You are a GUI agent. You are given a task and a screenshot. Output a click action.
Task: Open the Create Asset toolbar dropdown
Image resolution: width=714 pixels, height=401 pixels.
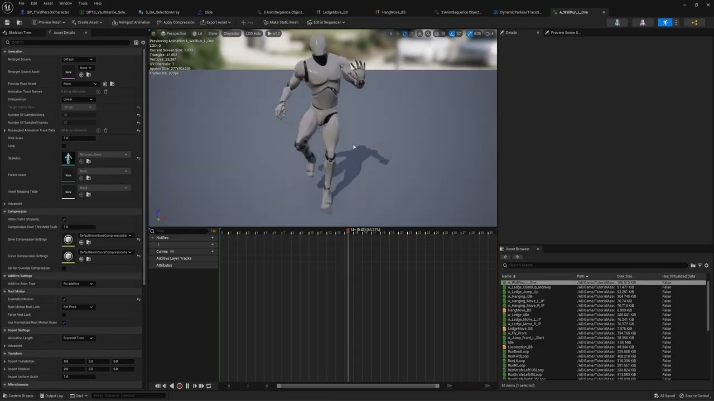tap(86, 22)
